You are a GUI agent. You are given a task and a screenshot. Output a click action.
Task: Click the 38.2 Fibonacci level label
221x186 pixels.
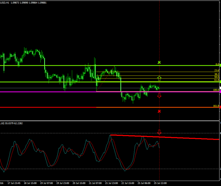click(x=217, y=74)
